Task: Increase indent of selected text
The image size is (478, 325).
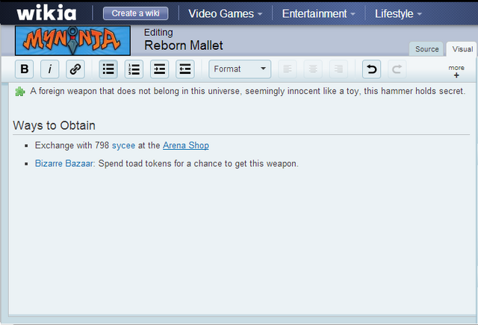Action: [159, 69]
